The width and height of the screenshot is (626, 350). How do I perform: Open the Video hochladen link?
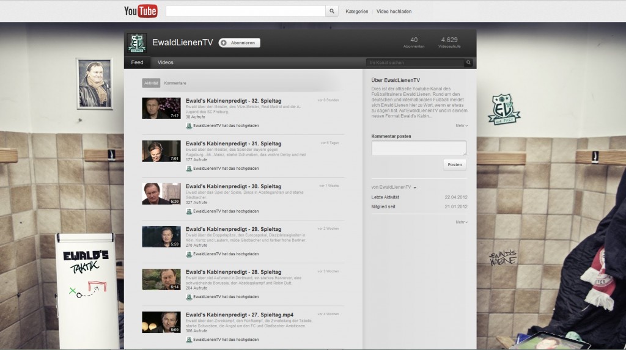coord(394,12)
